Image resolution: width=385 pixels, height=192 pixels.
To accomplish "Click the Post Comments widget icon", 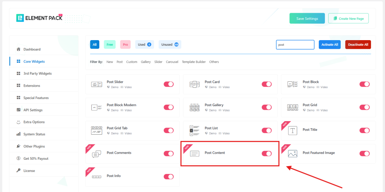I will 97,154.
